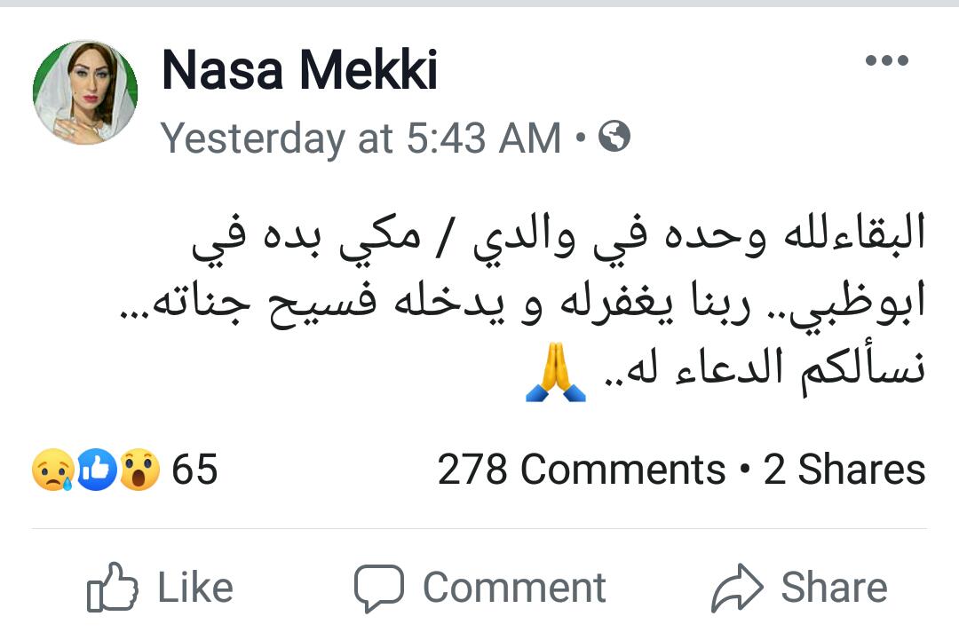959x640 pixels.
Task: Click Nasa Mekki's profile picture
Action: (x=85, y=91)
